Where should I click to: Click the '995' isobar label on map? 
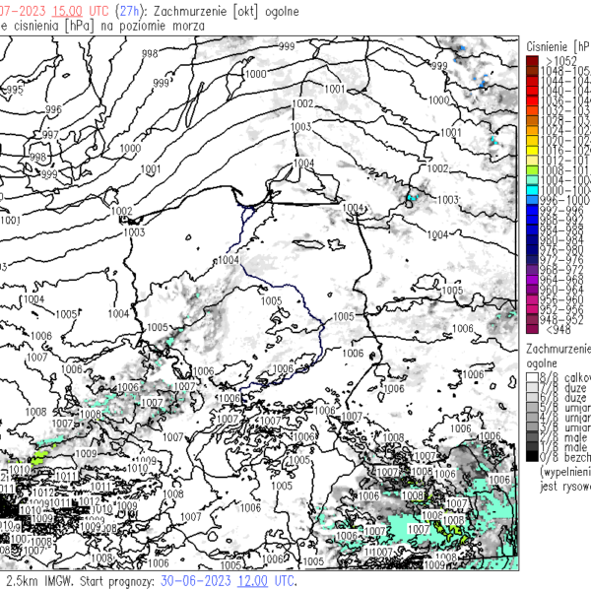(x=15, y=90)
